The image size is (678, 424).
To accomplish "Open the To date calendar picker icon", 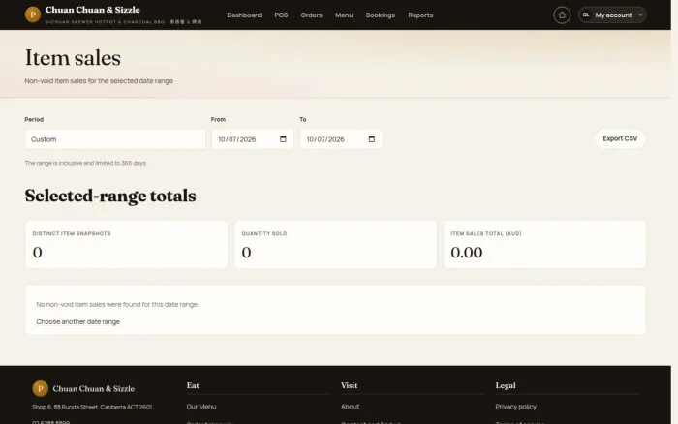I will click(x=372, y=139).
